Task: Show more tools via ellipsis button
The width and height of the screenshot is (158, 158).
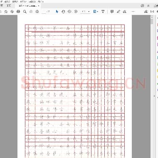Action: pyautogui.click(x=133, y=12)
